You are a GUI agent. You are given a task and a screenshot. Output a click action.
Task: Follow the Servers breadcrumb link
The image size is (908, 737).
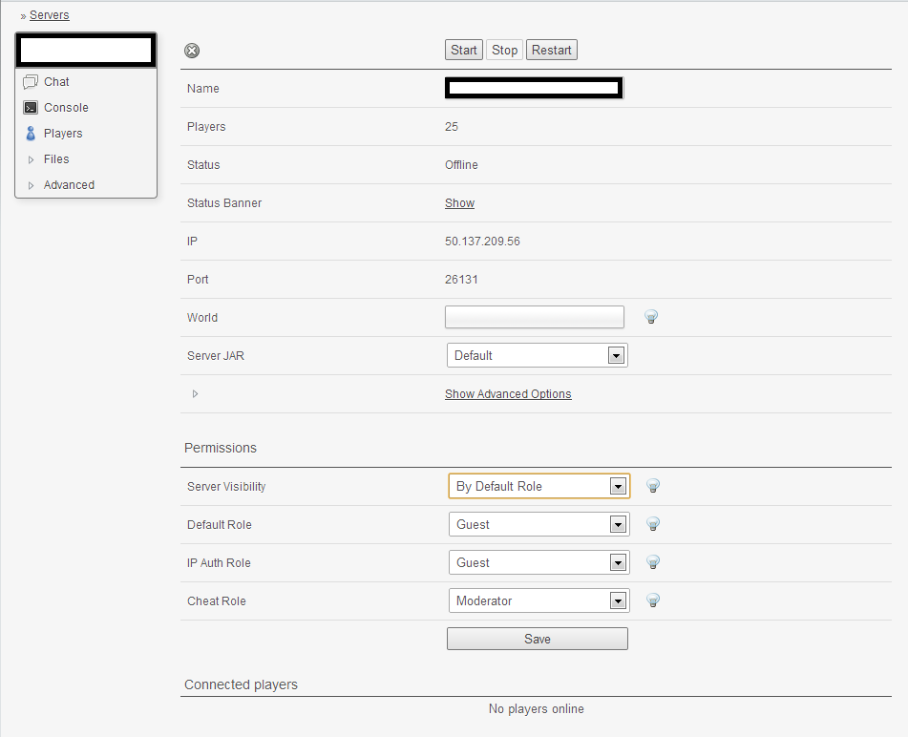(49, 15)
